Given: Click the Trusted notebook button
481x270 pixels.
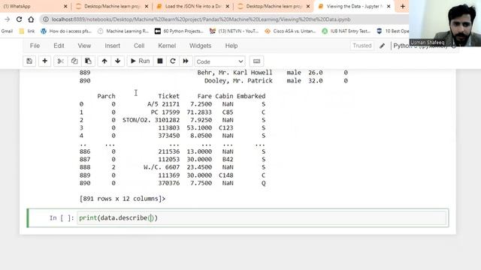Looking at the screenshot, I should click(362, 46).
